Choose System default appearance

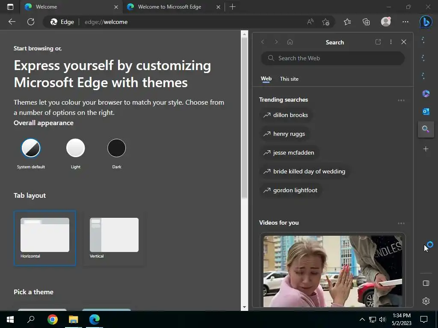click(31, 148)
